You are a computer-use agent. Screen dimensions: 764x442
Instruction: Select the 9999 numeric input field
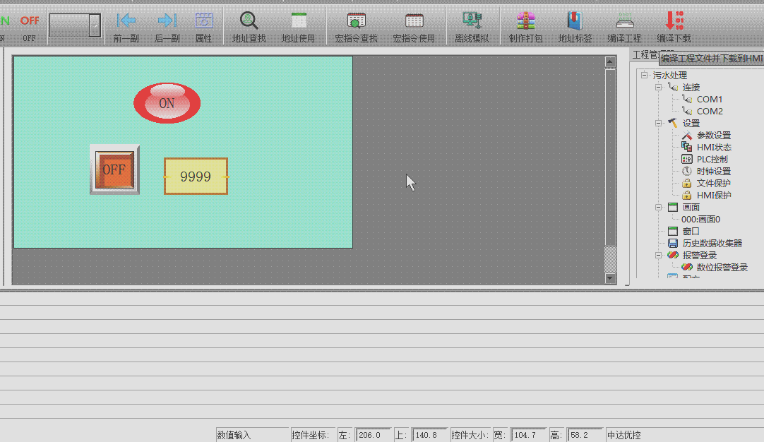pyautogui.click(x=196, y=177)
